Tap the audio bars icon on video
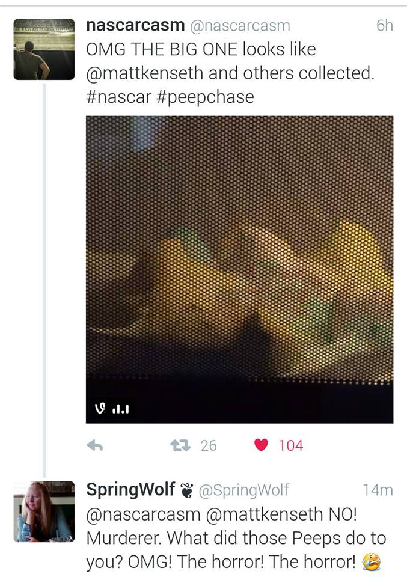Screen dimensions: 407x577 point(120,409)
